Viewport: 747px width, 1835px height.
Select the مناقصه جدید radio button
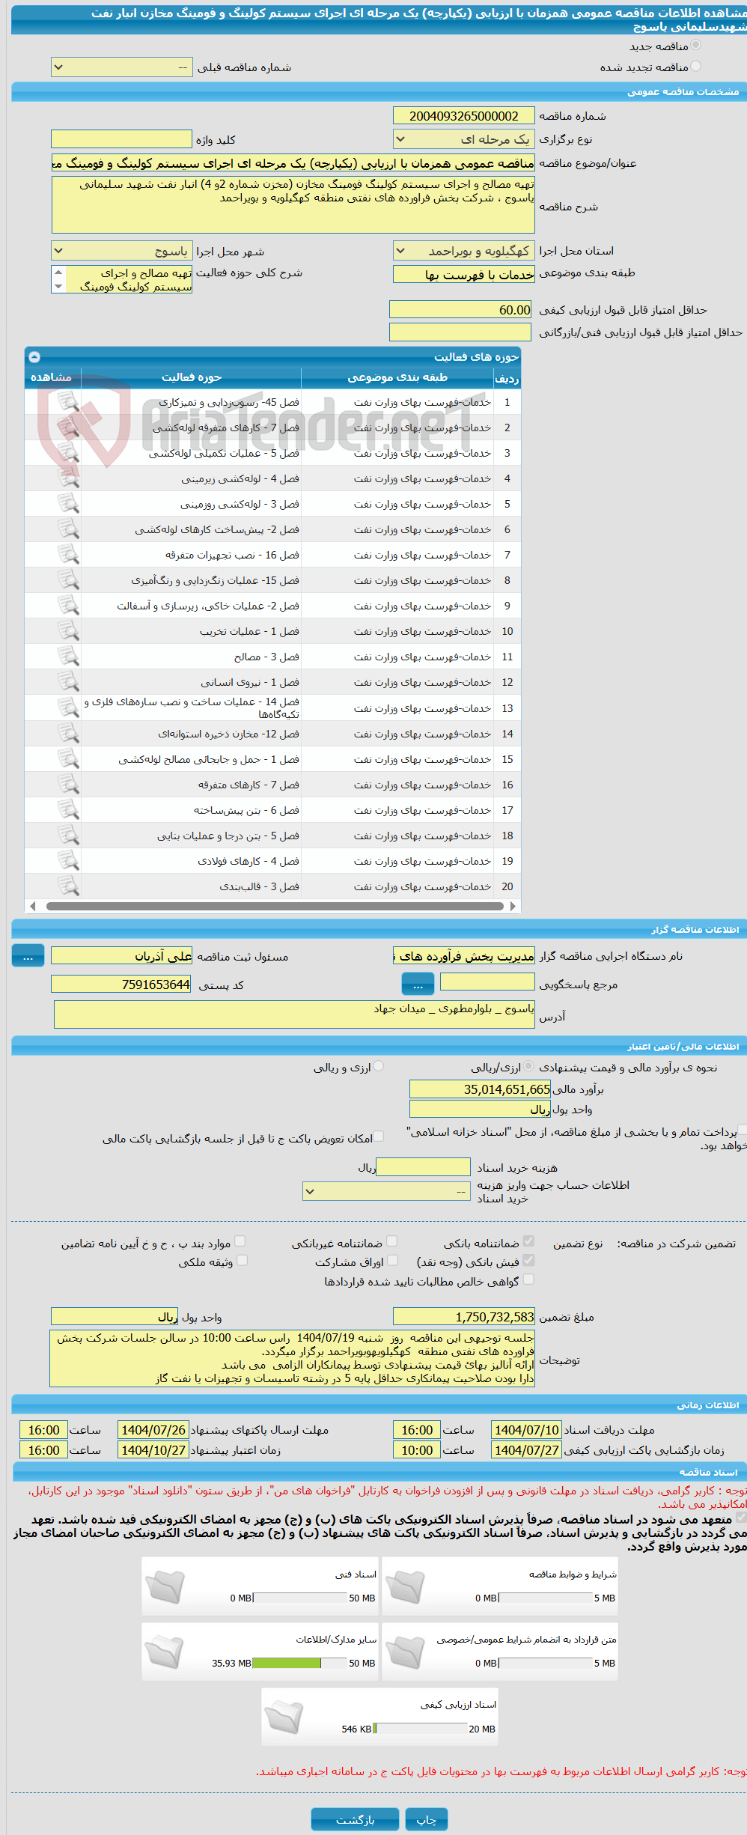tap(696, 46)
